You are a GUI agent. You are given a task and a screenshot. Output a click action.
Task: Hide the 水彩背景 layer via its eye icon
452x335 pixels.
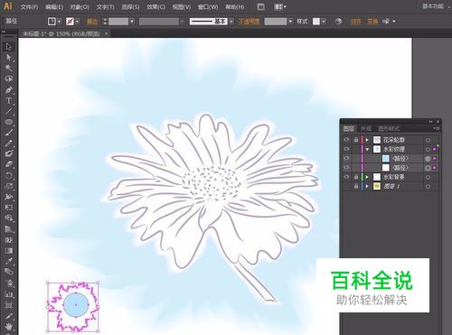pyautogui.click(x=346, y=177)
